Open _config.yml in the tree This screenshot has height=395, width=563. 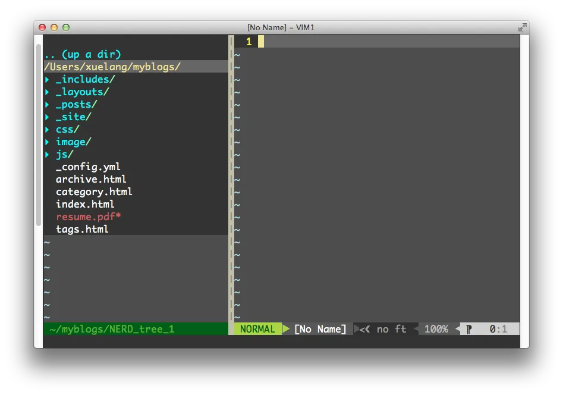point(88,167)
